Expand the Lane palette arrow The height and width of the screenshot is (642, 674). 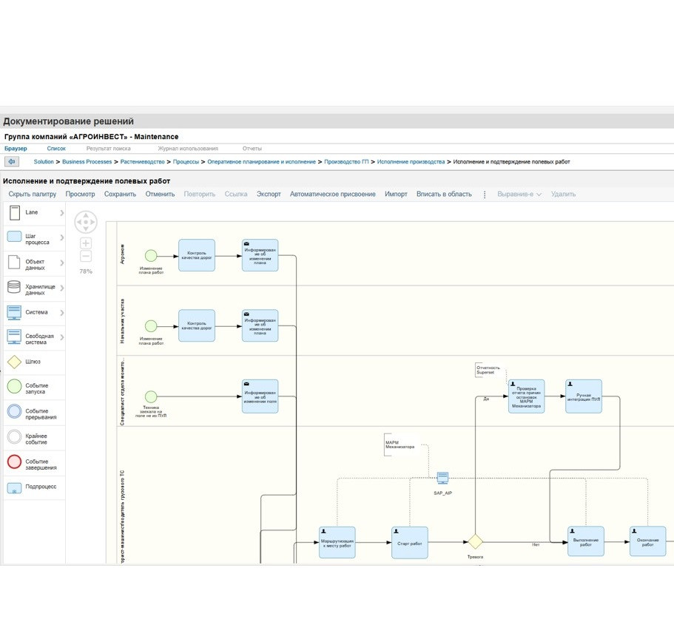(62, 213)
